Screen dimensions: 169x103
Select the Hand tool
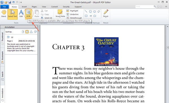[4, 14]
